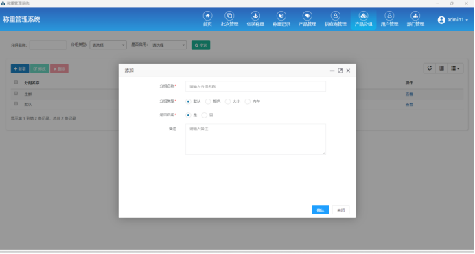Click the 备注 remark textarea

click(255, 139)
